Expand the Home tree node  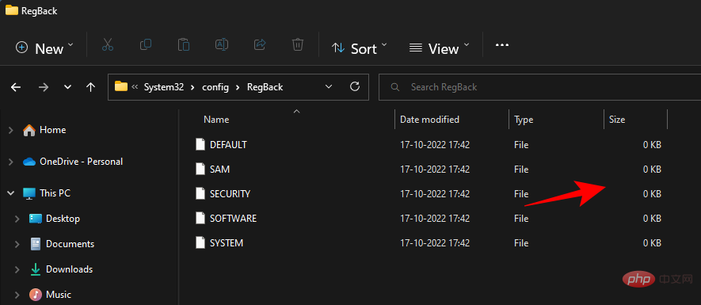(11, 130)
